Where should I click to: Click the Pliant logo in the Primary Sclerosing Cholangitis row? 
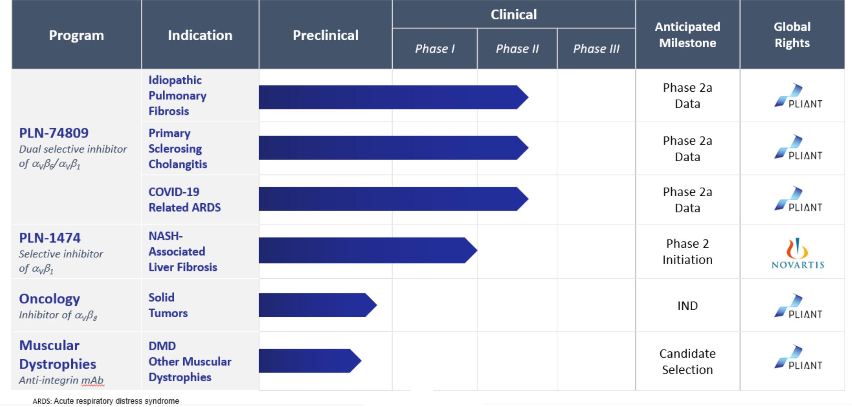coord(798,147)
